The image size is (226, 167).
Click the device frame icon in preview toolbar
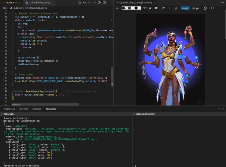click(175, 8)
